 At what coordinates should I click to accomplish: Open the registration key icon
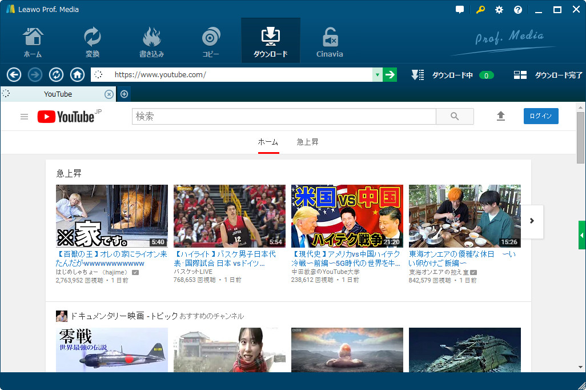480,10
